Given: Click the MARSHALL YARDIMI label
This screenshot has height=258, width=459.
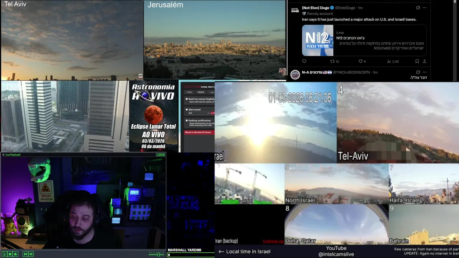Looking at the screenshot, I should (184, 250).
